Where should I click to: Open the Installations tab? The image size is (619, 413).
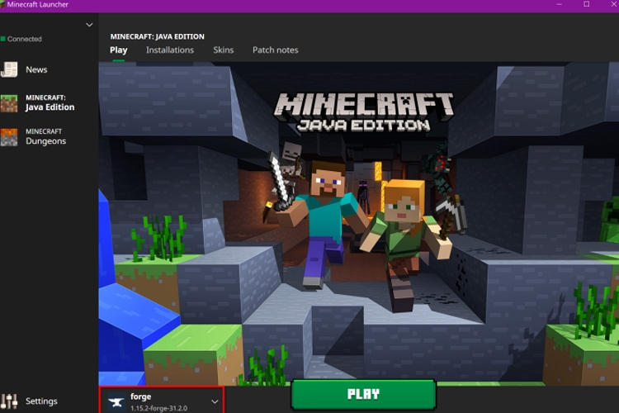(x=170, y=50)
